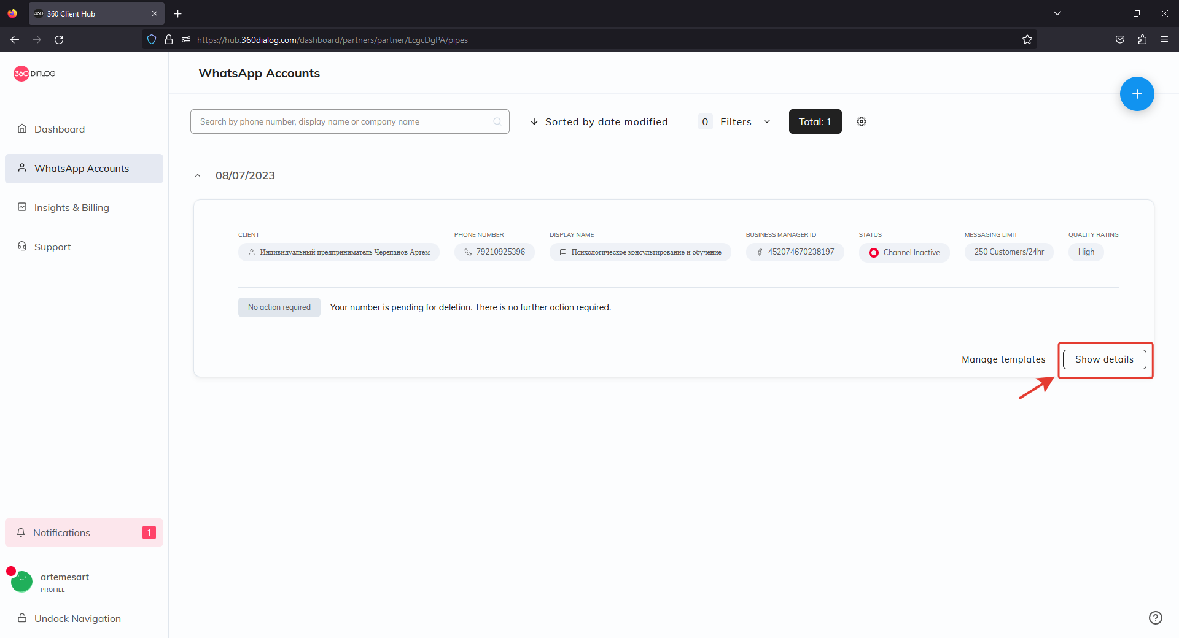Open Insights & Billing section
Screen dimensions: 1179x638
[84, 207]
